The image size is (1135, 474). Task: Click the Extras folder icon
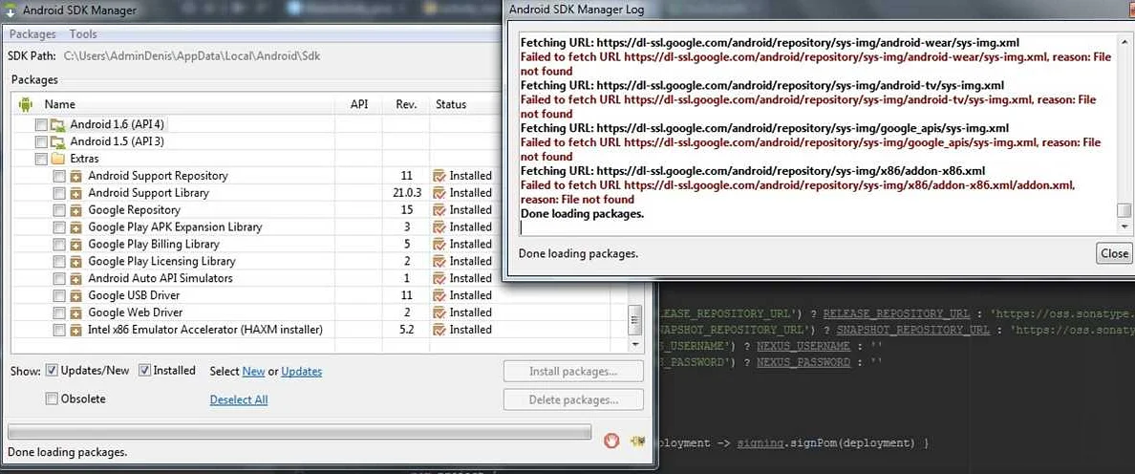[x=58, y=159]
